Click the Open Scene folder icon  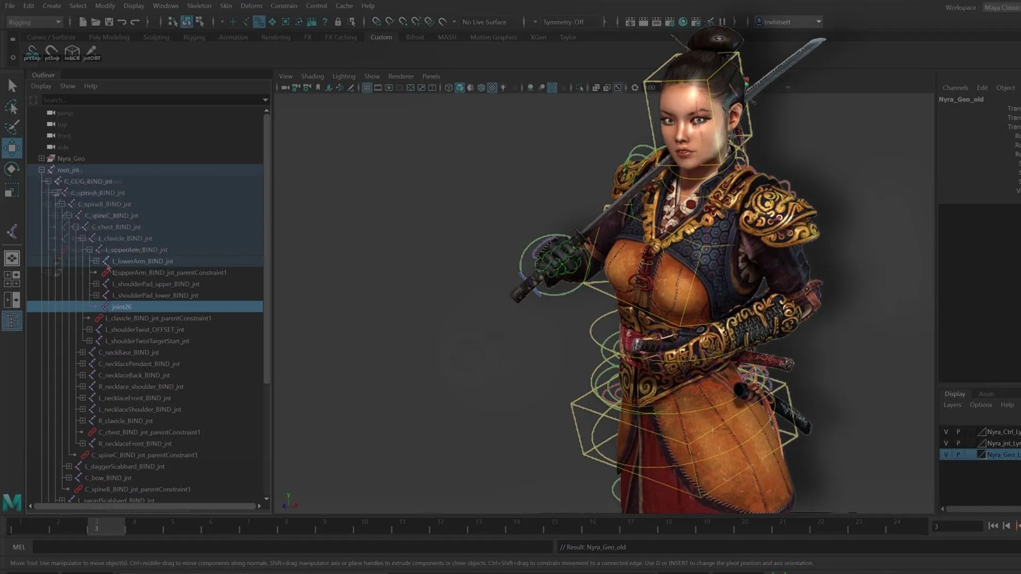pyautogui.click(x=96, y=22)
